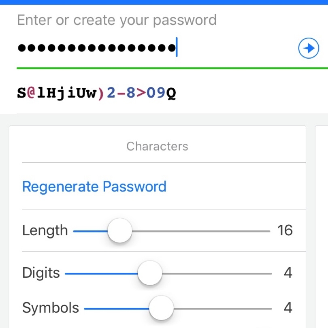Screen dimensions: 328x328
Task: Click the Symbols label text
Action: [51, 308]
